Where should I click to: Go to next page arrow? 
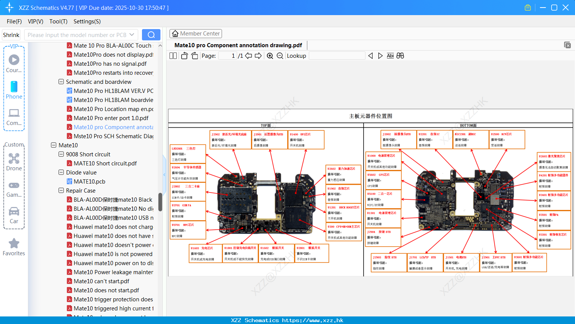[258, 56]
